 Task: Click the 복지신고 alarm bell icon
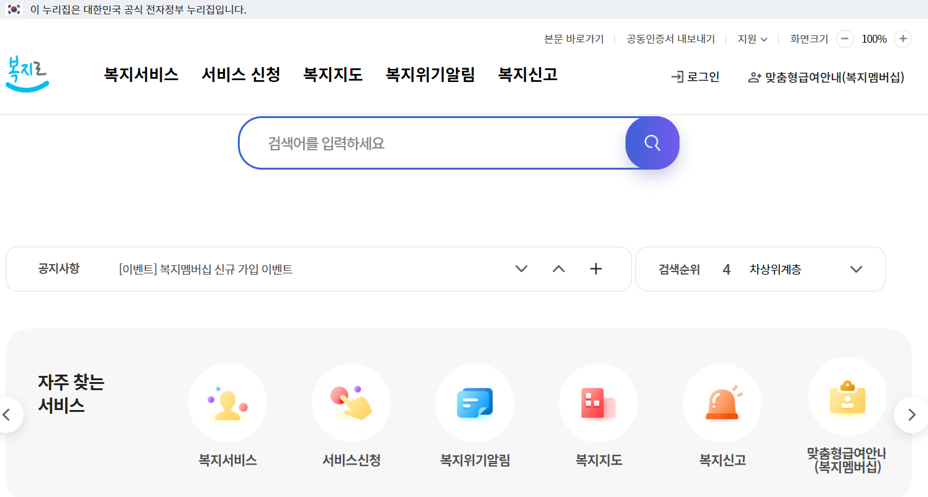click(722, 403)
